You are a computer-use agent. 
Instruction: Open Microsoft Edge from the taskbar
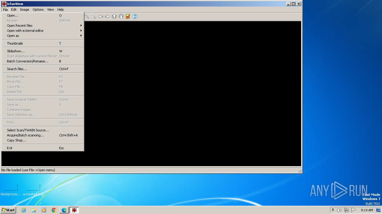(x=64, y=210)
